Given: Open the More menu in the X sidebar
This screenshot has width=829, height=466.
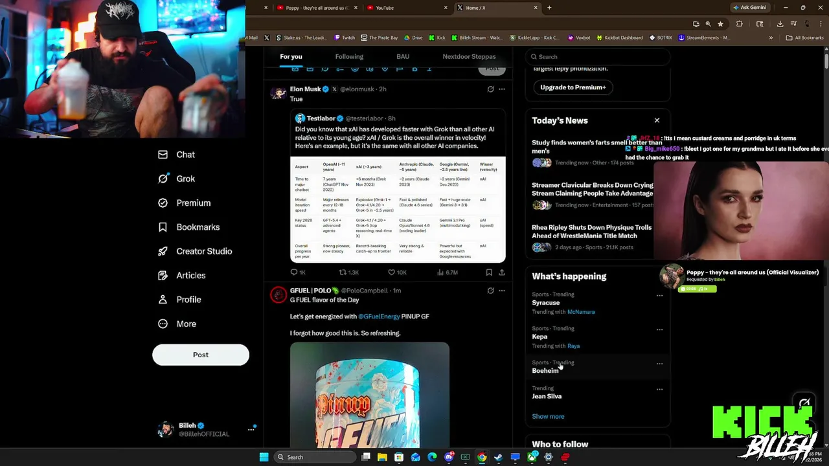Looking at the screenshot, I should (x=177, y=324).
